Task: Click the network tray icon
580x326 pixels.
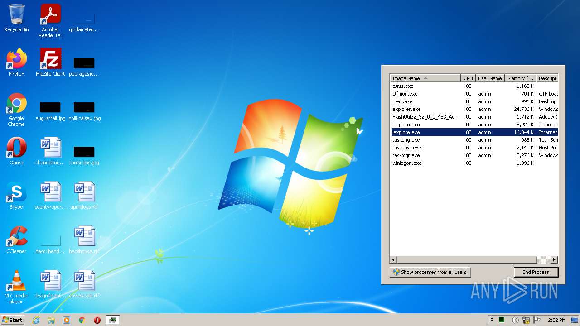Action: point(526,320)
